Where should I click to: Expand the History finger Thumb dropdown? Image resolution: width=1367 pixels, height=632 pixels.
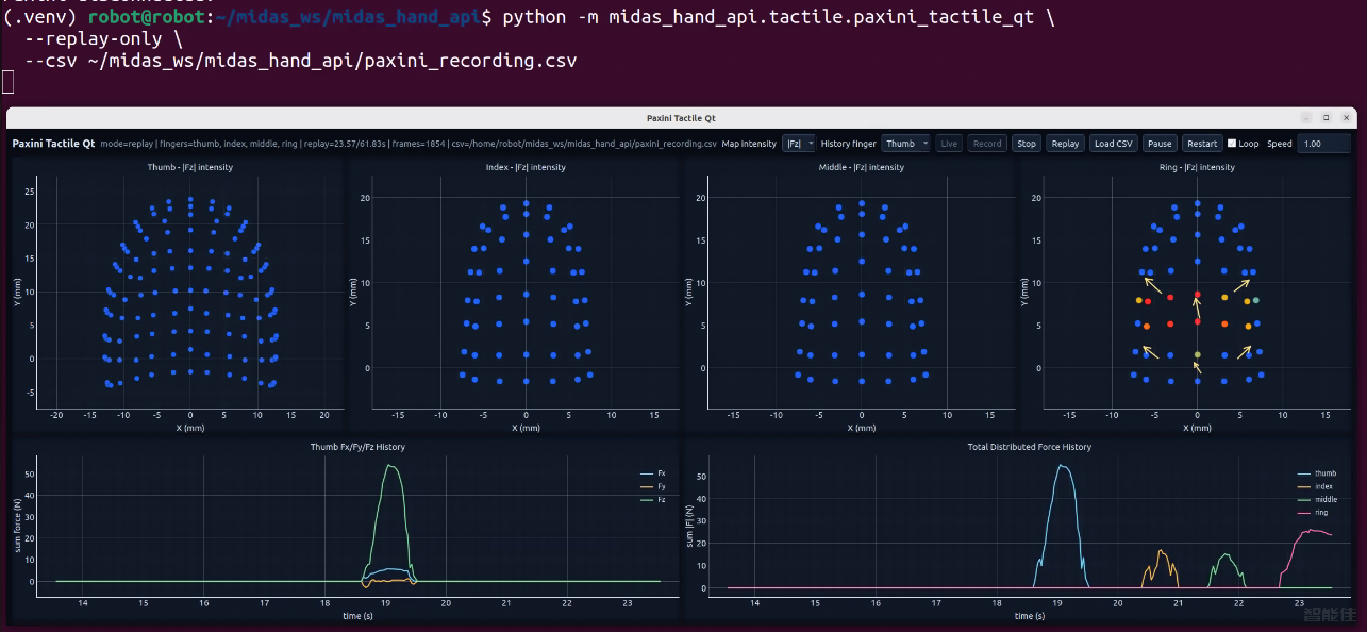pos(905,144)
